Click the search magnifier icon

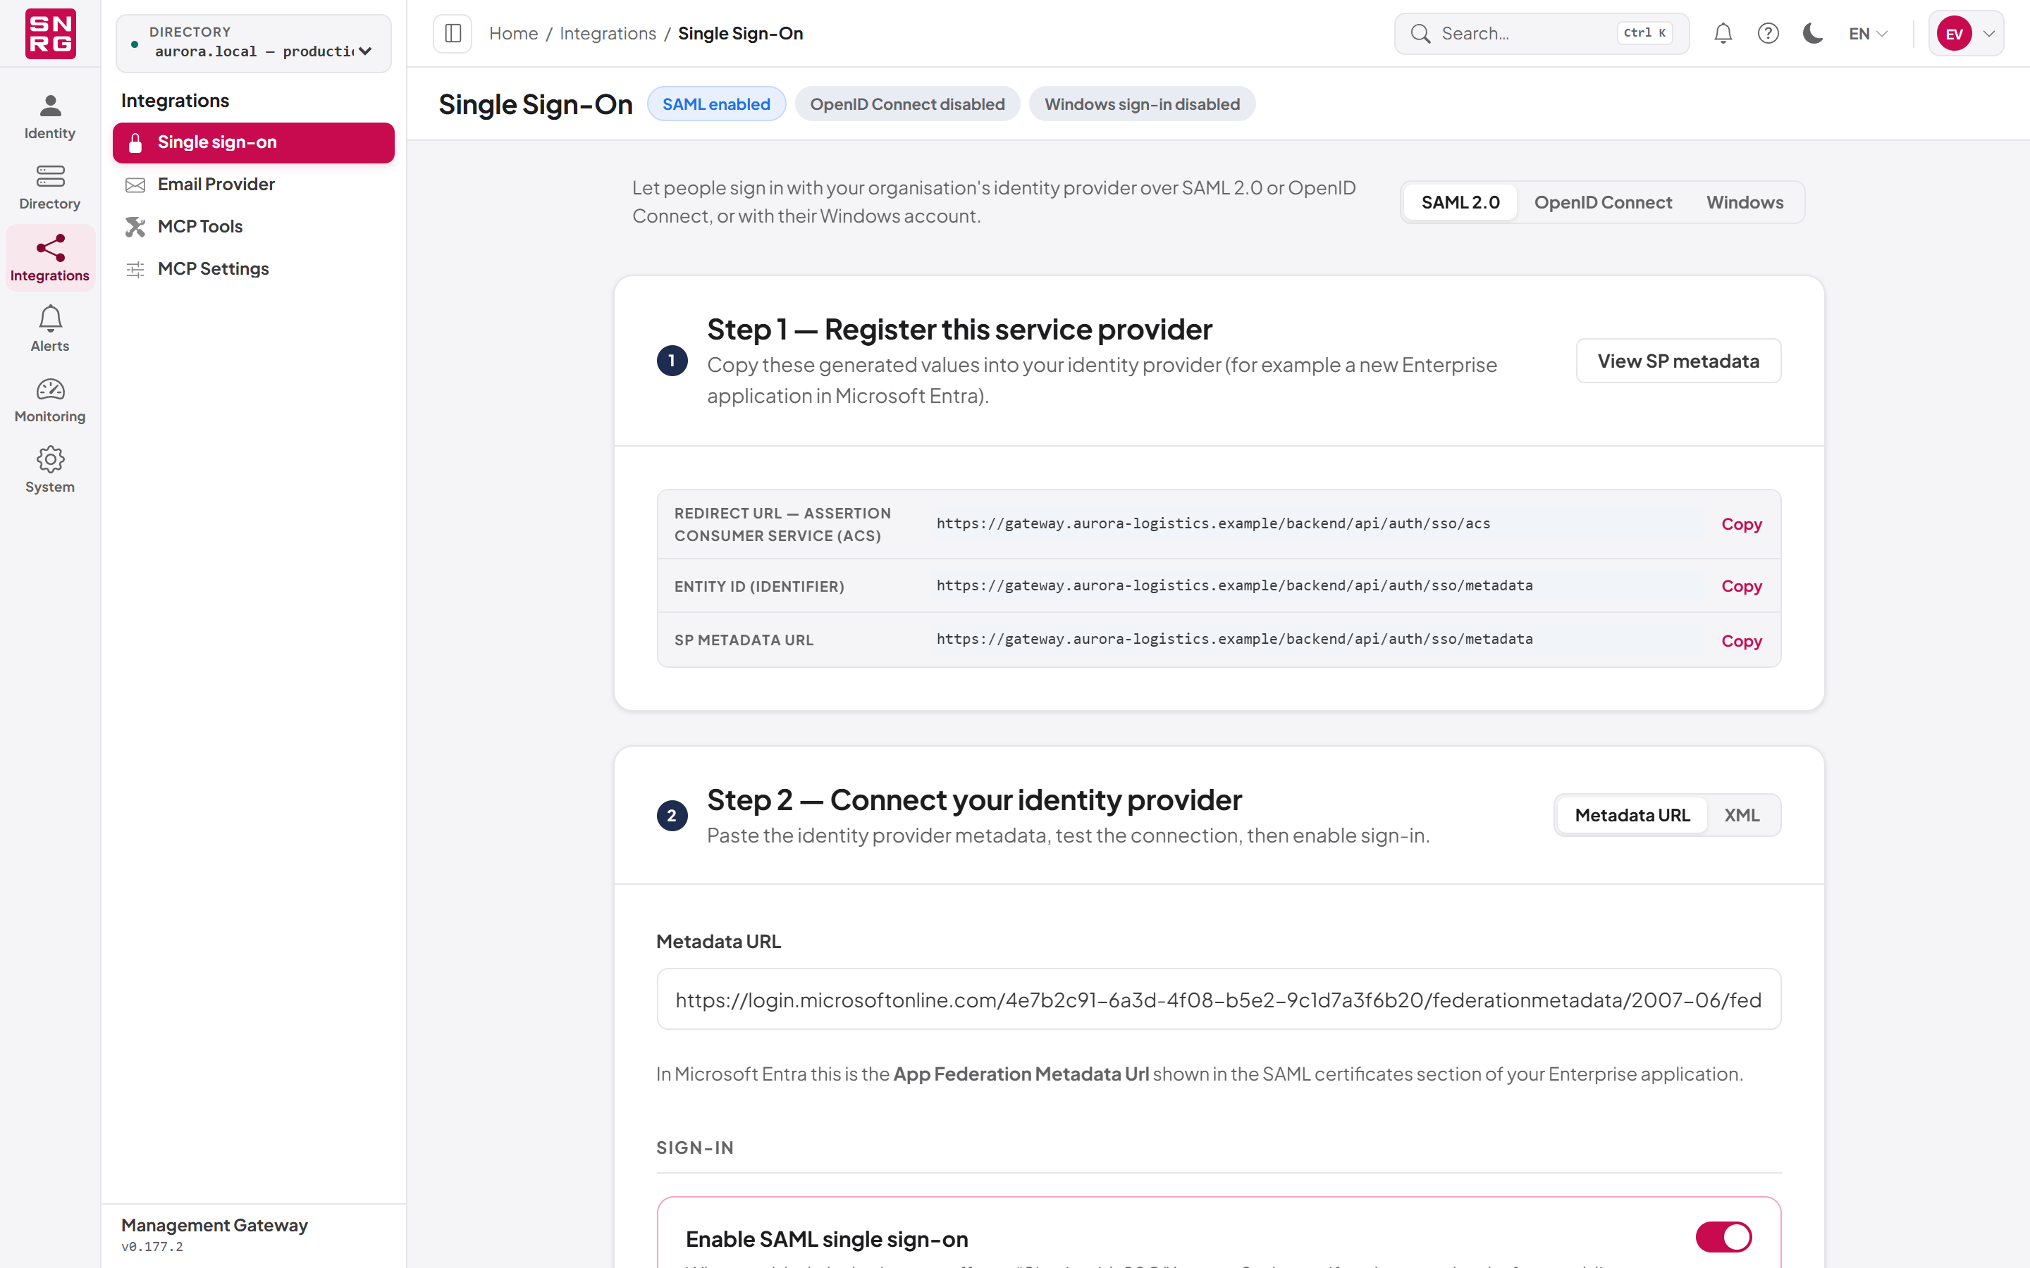coord(1420,34)
